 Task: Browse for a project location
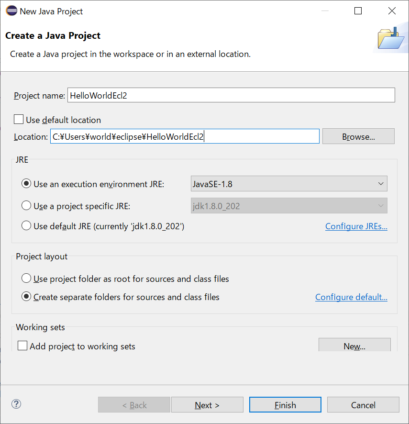358,136
